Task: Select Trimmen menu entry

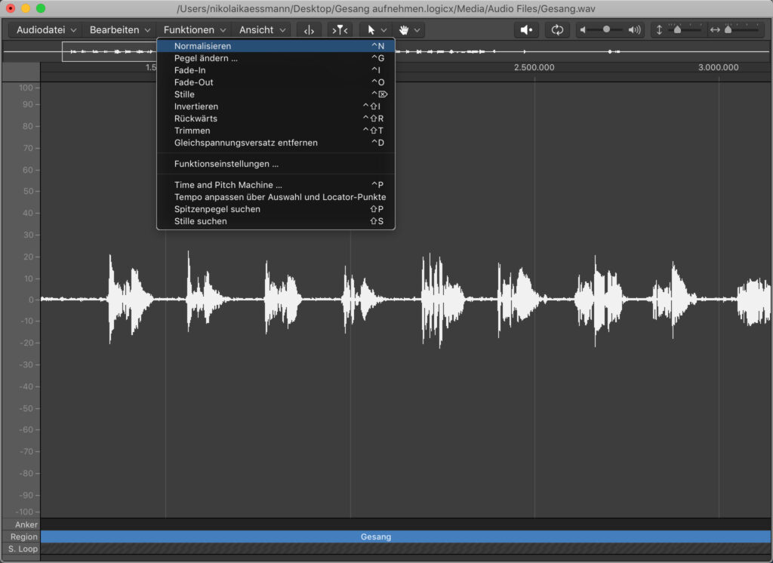Action: (276, 131)
